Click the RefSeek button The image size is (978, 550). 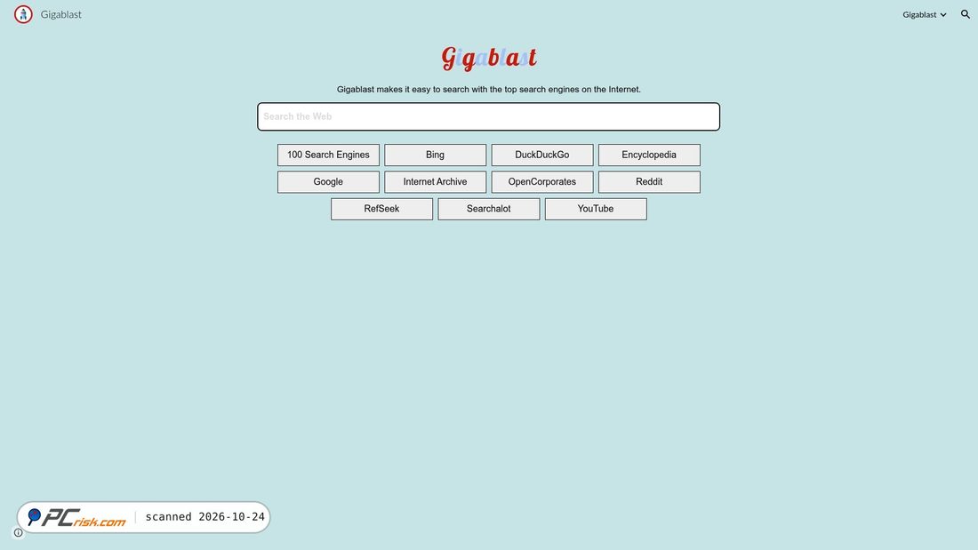381,209
